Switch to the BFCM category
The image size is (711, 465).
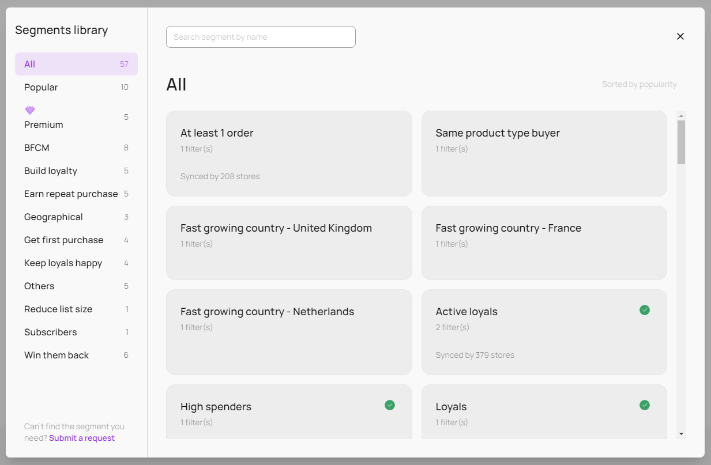tap(76, 148)
